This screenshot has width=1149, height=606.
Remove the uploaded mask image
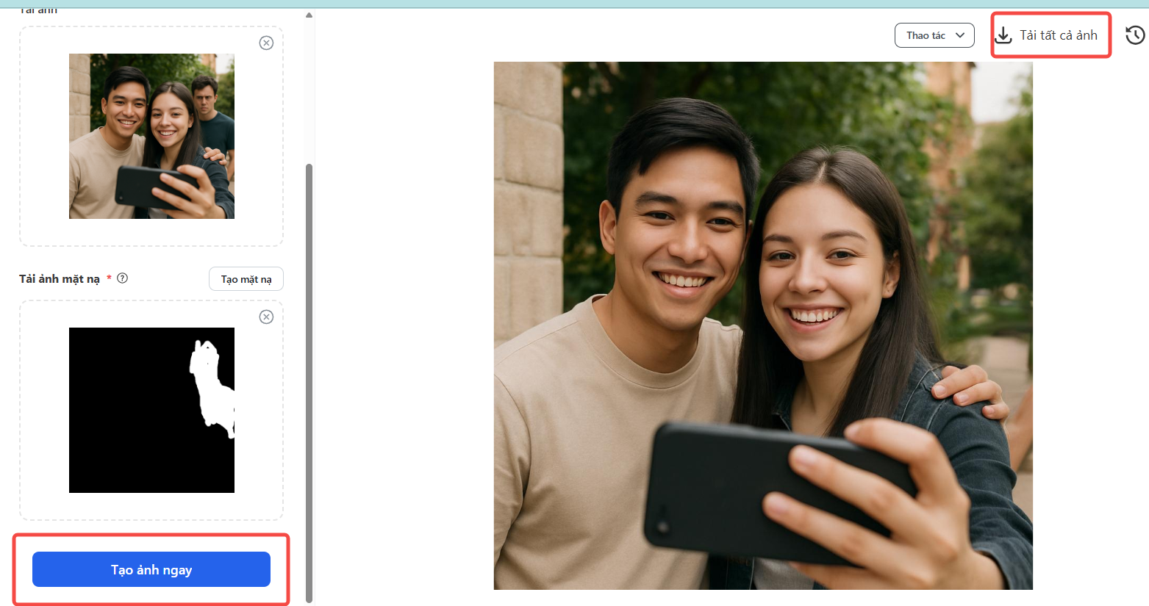coord(266,317)
